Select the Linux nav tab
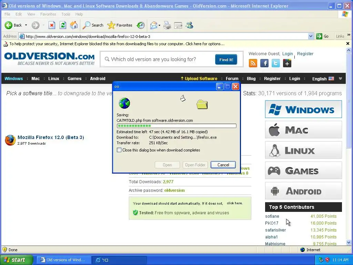Image resolution: width=353 pixels, height=265 pixels. tap(53, 78)
